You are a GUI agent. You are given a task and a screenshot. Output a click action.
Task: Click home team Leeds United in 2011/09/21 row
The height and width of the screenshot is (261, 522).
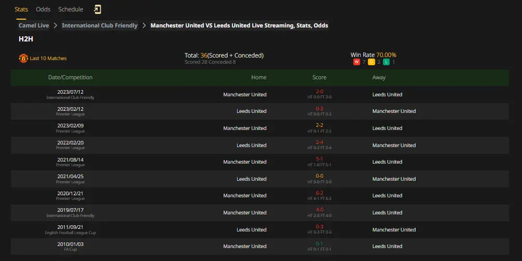pyautogui.click(x=251, y=230)
